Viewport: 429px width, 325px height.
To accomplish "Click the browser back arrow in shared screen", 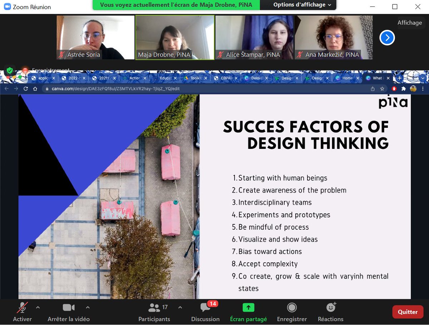I will tap(6, 88).
